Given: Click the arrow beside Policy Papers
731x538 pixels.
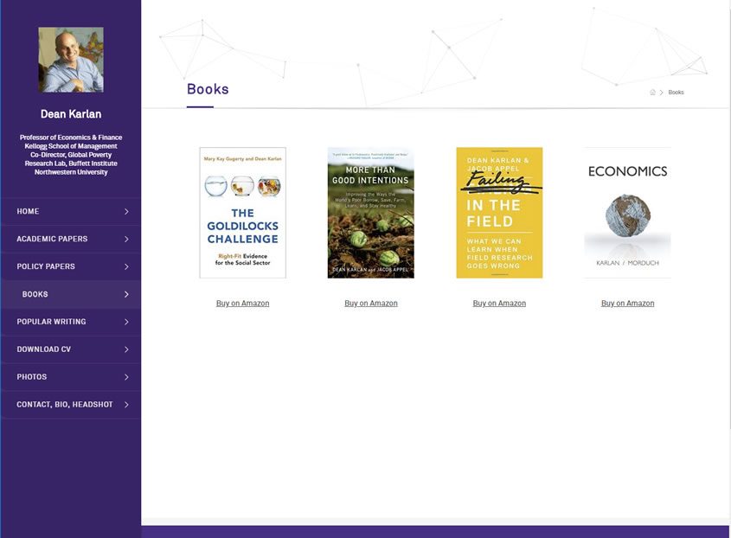Looking at the screenshot, I should (126, 266).
